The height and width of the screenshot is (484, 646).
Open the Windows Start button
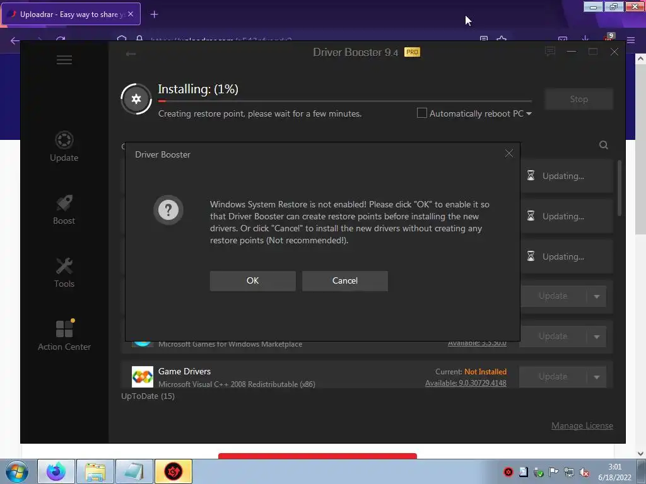point(17,471)
